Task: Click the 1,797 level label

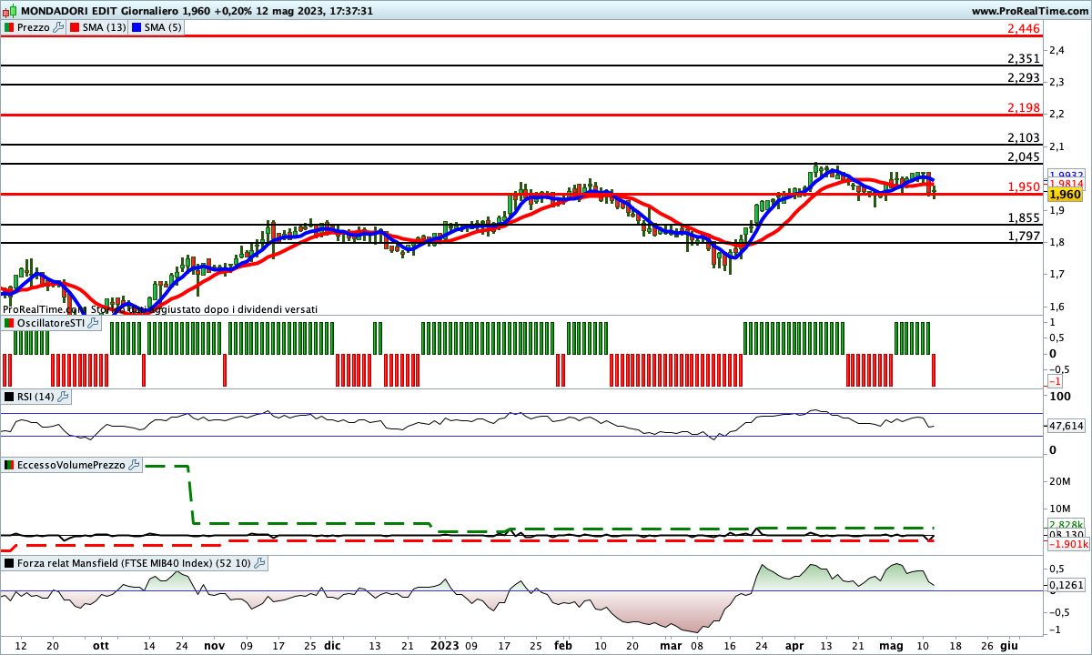Action: click(x=1024, y=237)
